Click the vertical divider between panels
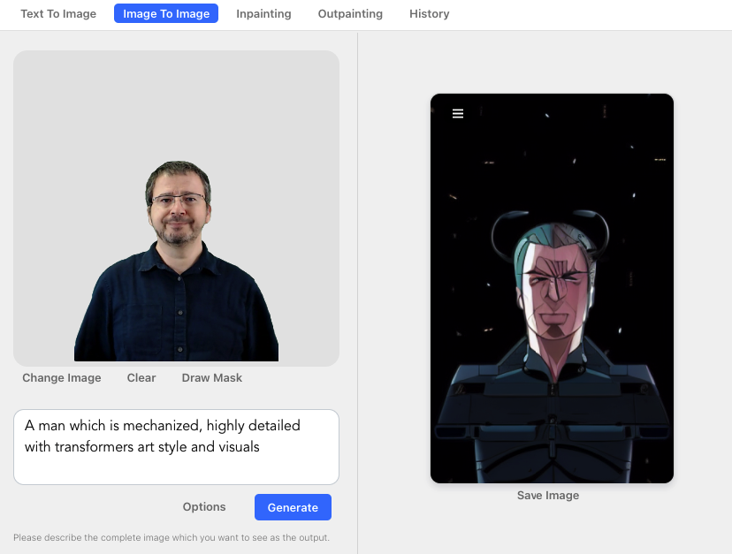 point(357,292)
